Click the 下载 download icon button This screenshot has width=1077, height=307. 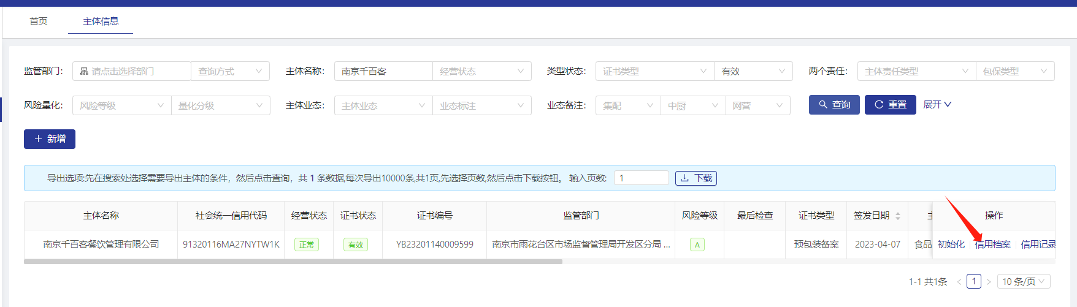click(696, 178)
